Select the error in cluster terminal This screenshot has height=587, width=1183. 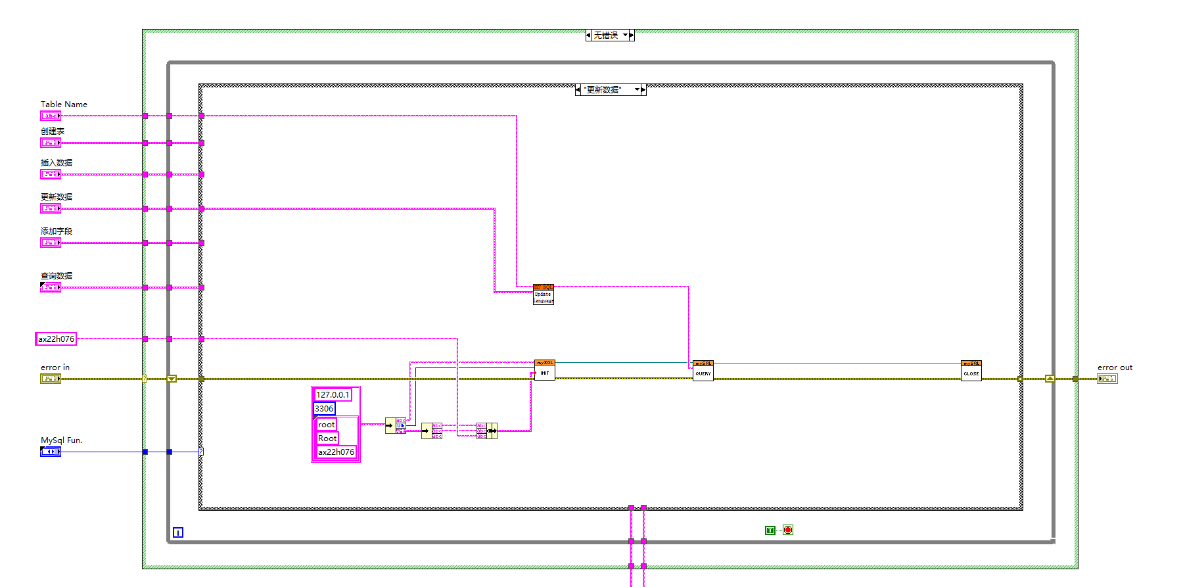(x=51, y=379)
